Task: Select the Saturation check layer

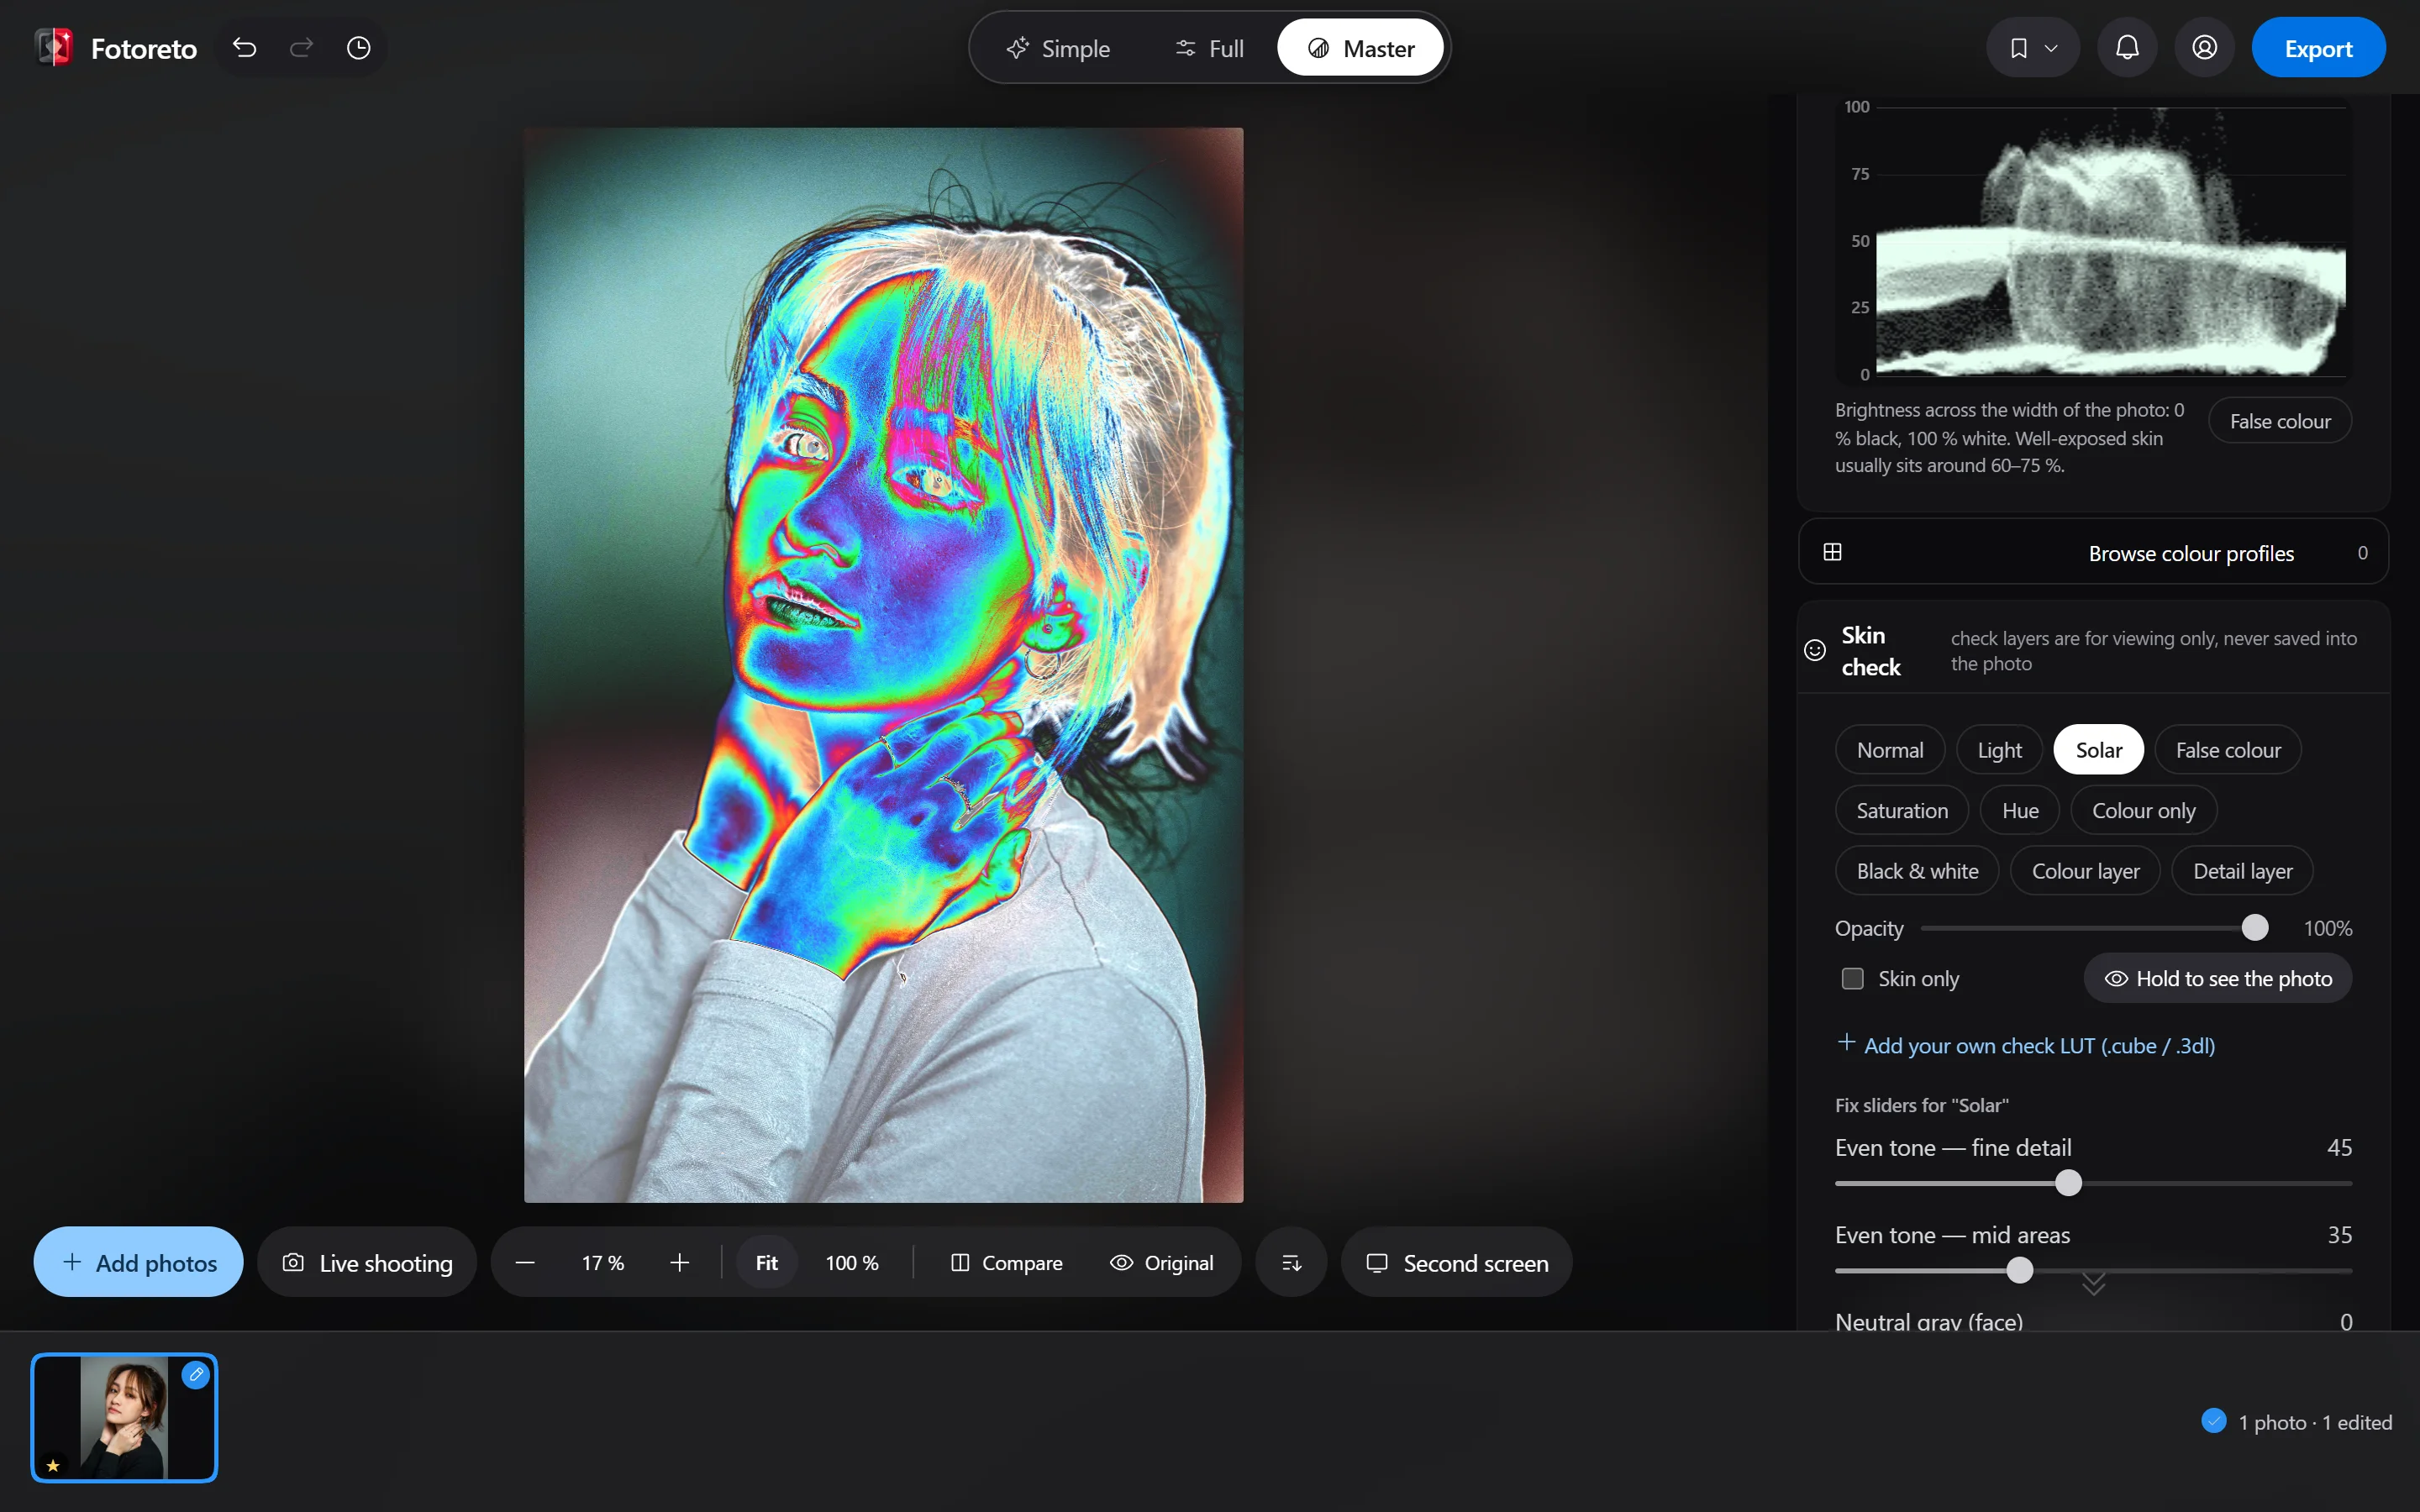Action: (x=1901, y=810)
